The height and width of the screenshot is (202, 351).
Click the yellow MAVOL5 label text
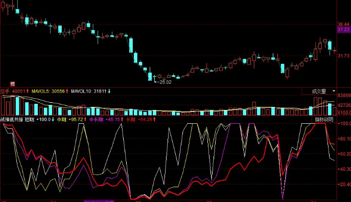[41, 91]
